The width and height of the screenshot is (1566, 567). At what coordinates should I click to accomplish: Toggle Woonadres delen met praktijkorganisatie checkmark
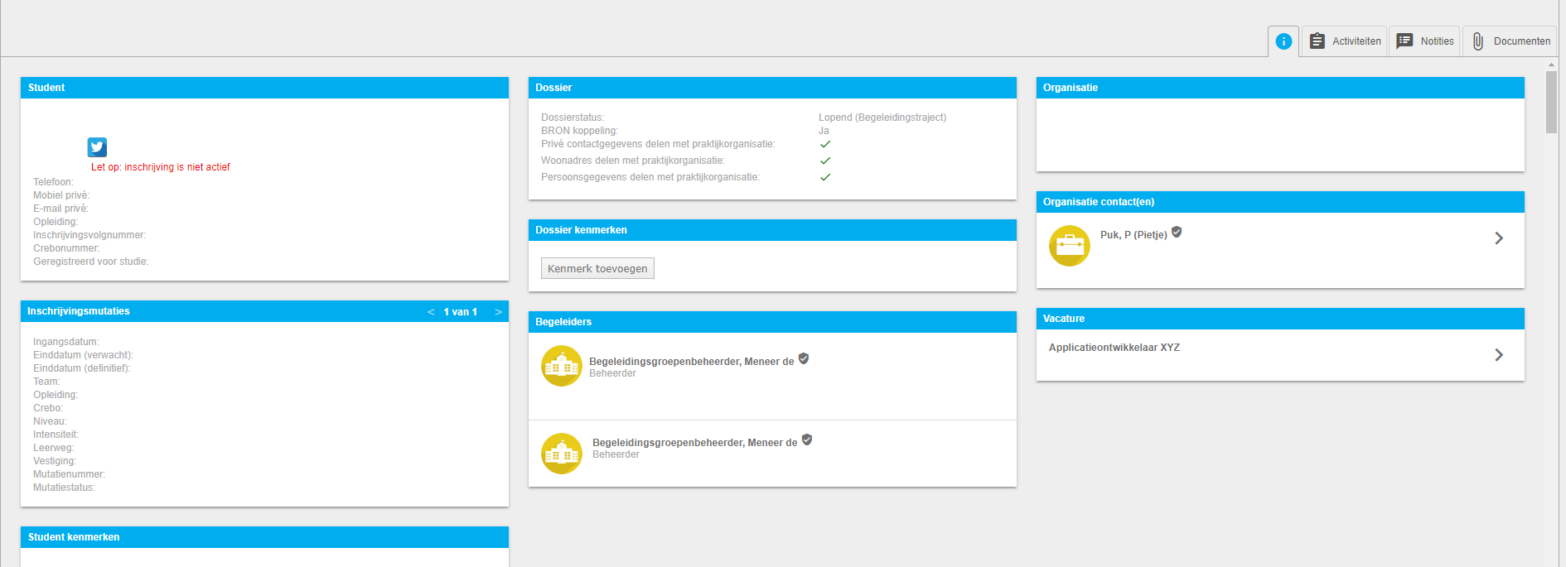[x=825, y=161]
